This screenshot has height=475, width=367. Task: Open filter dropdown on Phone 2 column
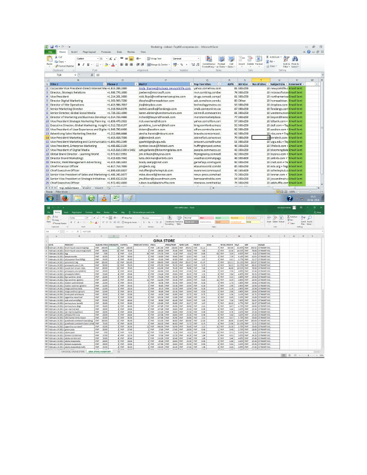pos(136,84)
